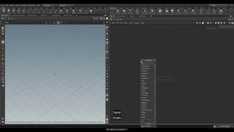Add a Portal Light from shelf
The height and width of the screenshot is (132, 234).
(x=185, y=11)
